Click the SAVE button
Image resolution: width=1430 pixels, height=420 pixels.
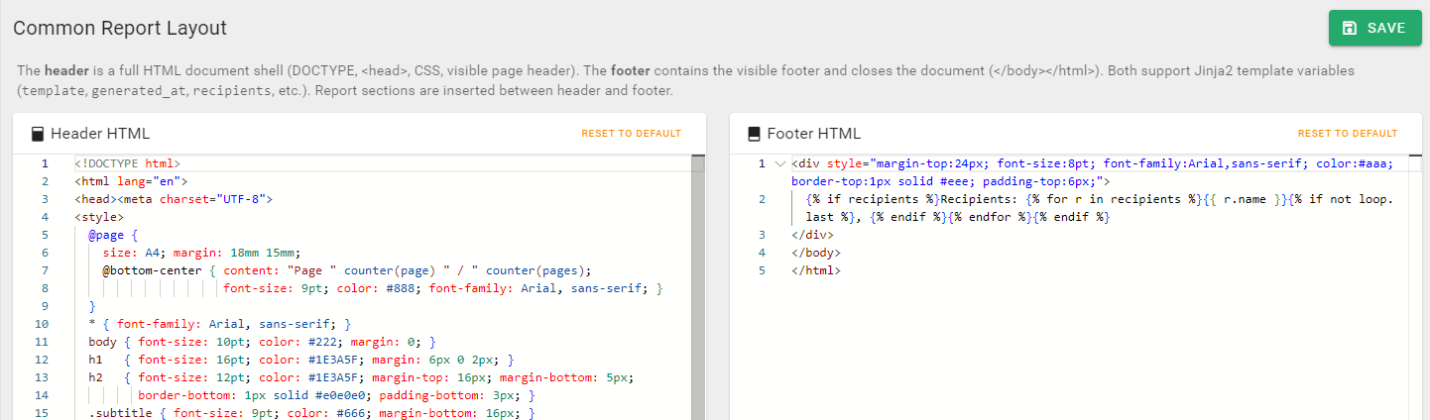pos(1374,28)
